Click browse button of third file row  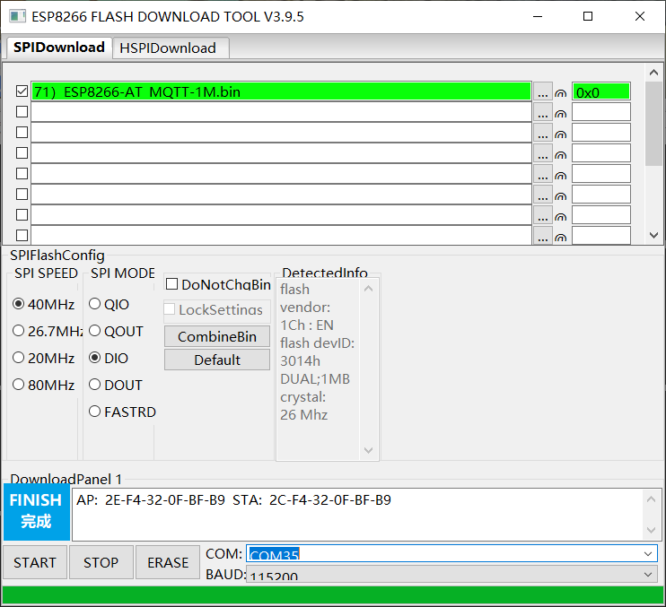click(542, 133)
